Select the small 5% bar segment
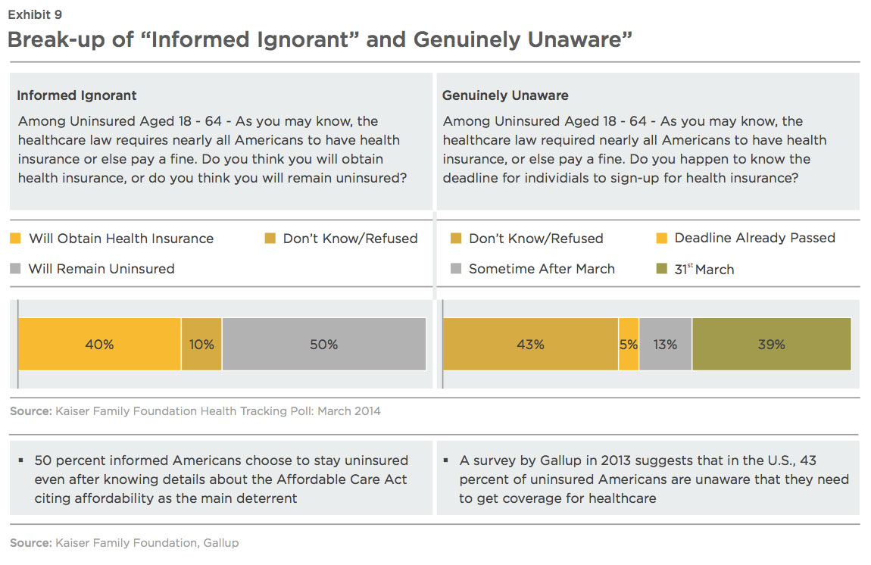871x565 pixels. tap(629, 344)
